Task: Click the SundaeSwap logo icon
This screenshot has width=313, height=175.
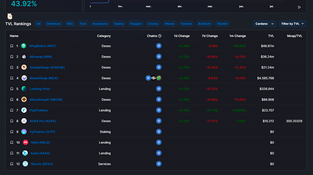Action: click(24, 68)
